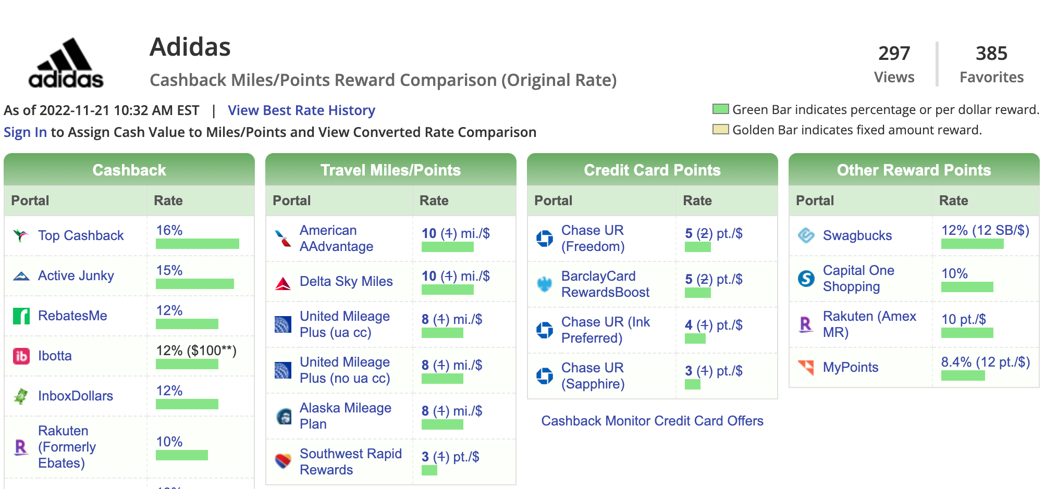Click the Ibotta portal icon
The image size is (1045, 489).
(x=21, y=356)
